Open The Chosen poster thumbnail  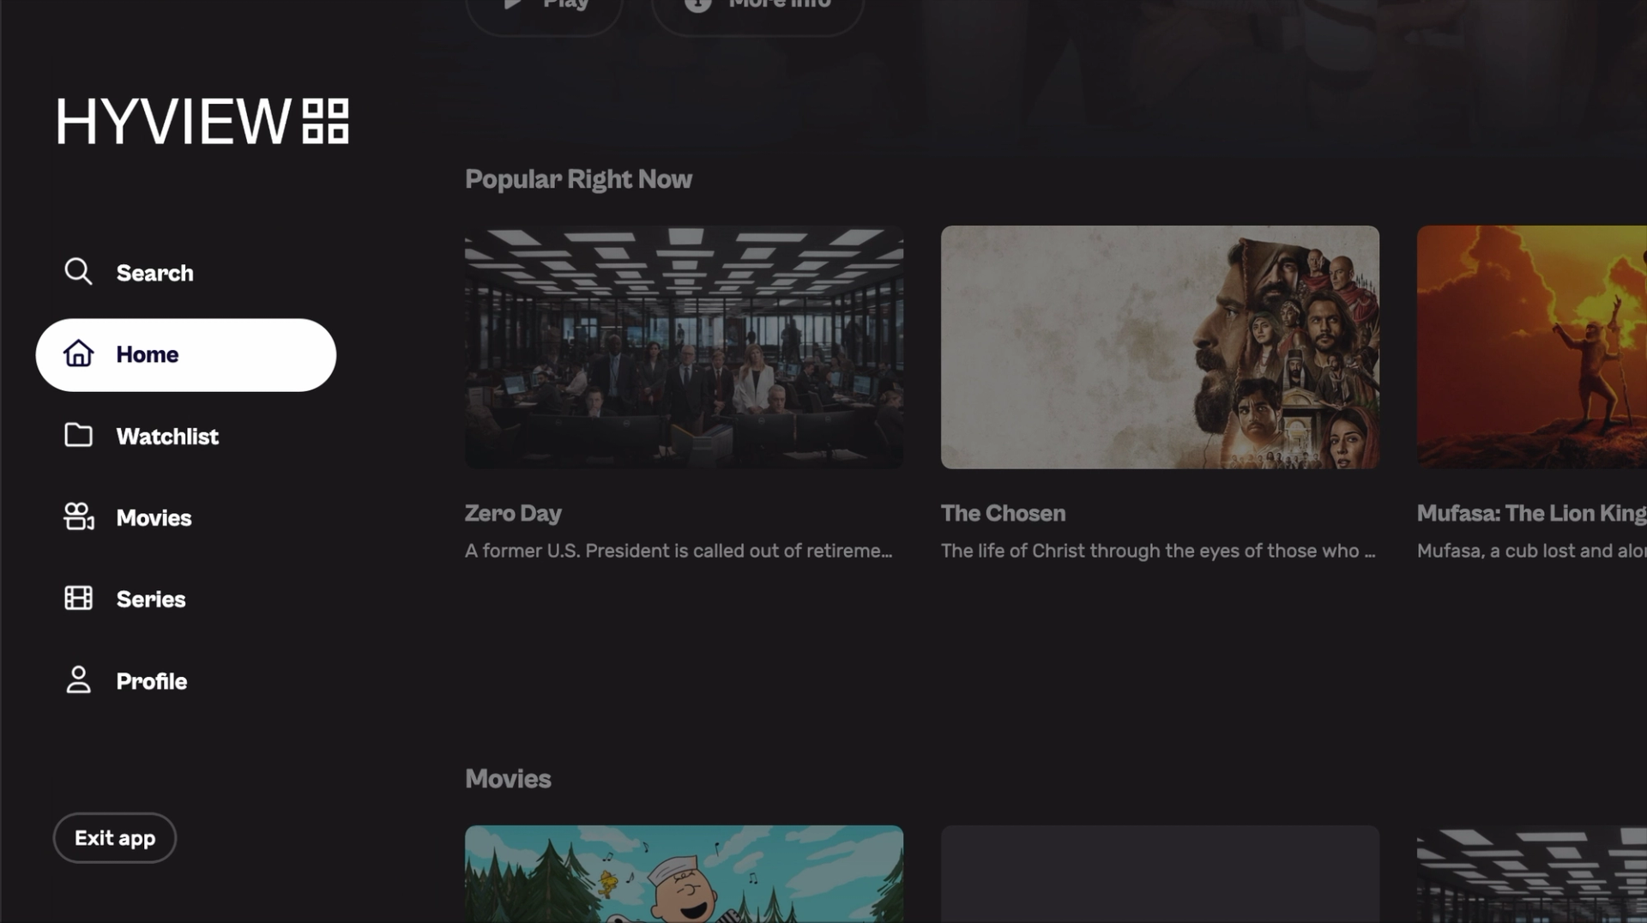click(x=1160, y=347)
